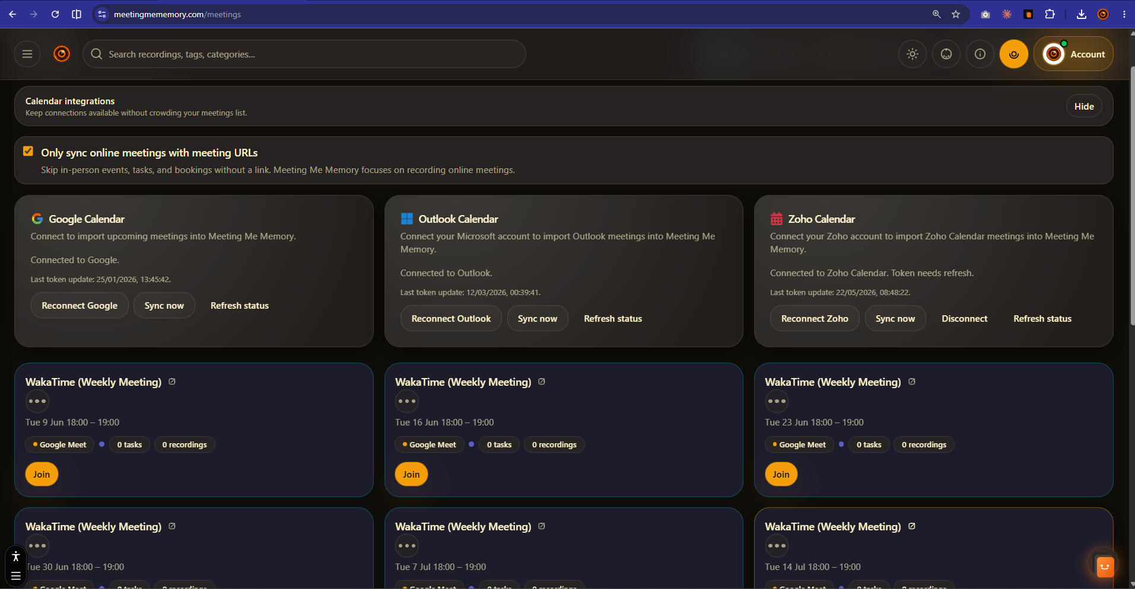Open three-dot menu for Tue 30 Jun meeting
Image resolution: width=1135 pixels, height=589 pixels.
point(37,546)
